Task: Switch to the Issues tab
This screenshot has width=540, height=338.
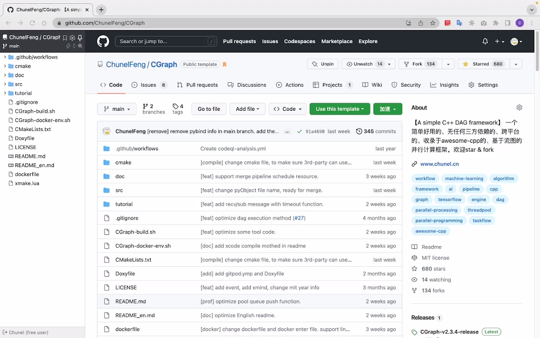Action: point(149,85)
